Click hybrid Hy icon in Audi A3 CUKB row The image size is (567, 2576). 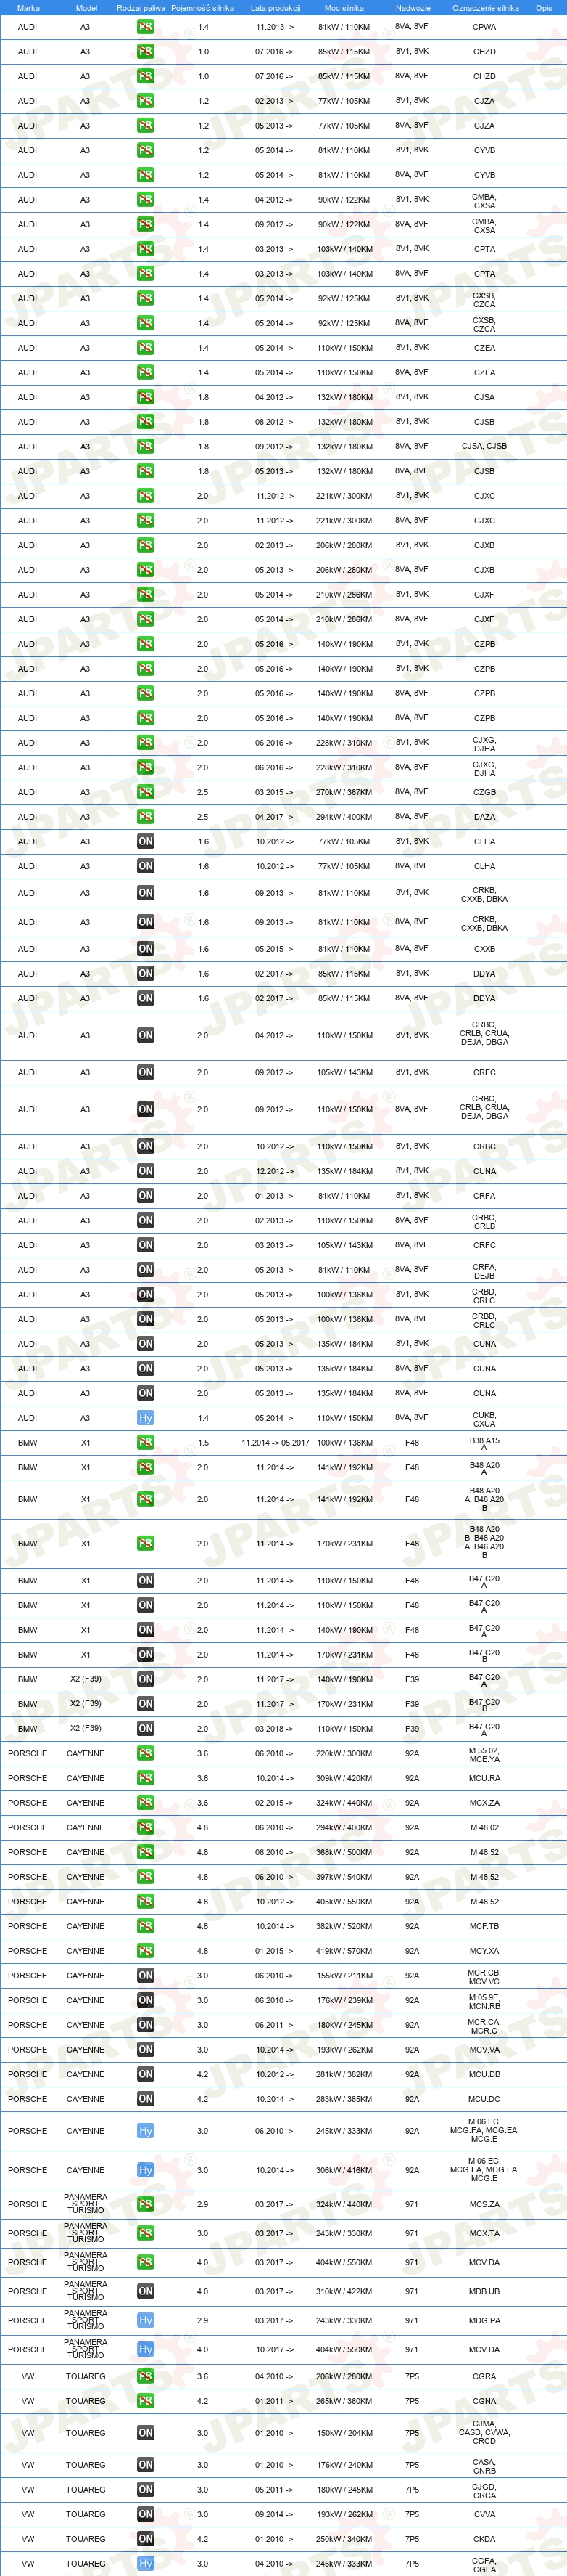pos(146,1418)
